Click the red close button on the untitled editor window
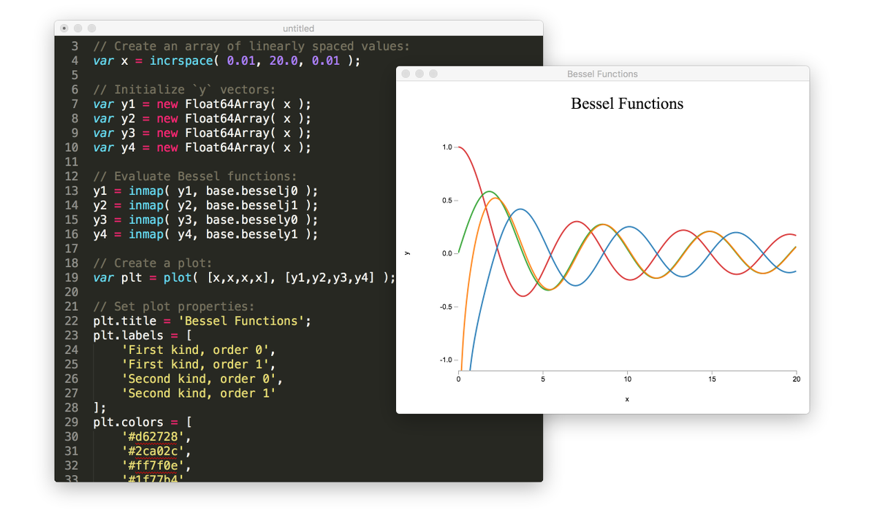 coord(65,28)
